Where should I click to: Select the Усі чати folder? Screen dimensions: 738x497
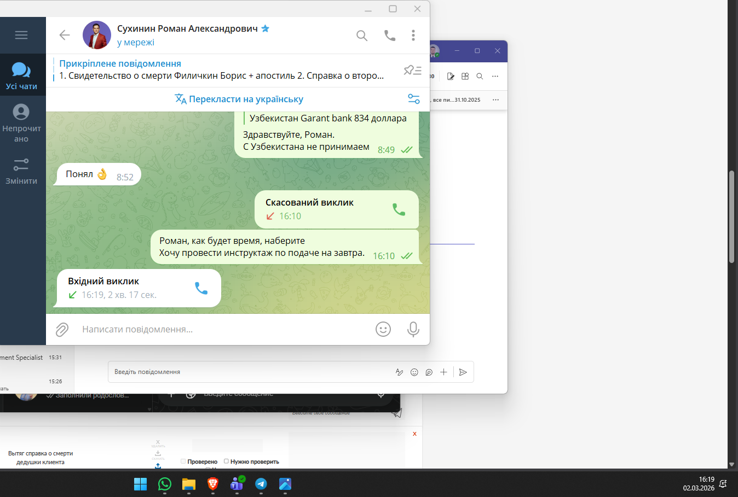[21, 75]
